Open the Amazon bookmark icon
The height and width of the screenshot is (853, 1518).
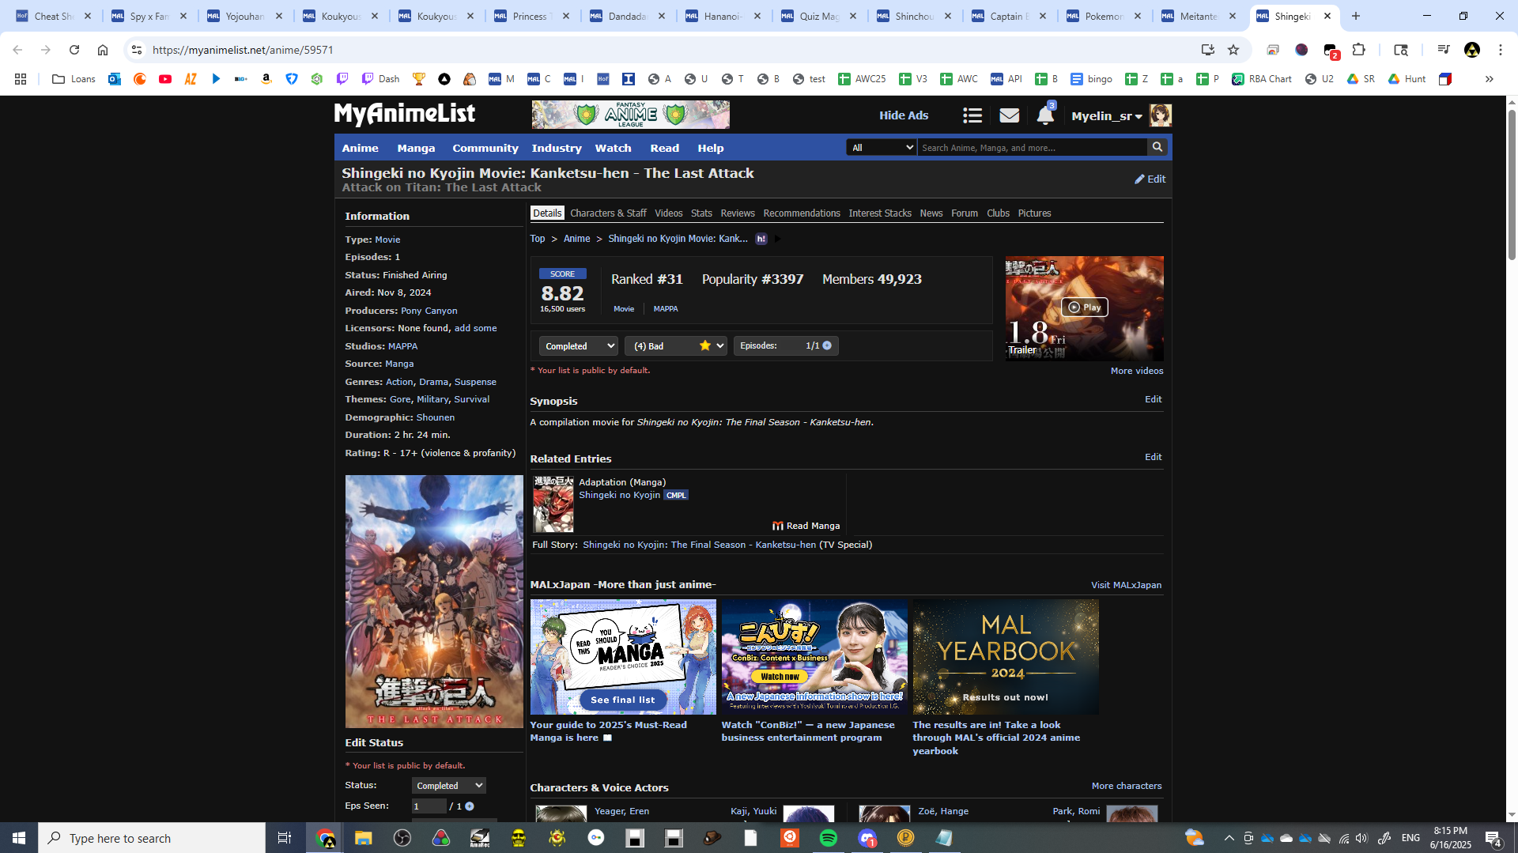tap(266, 79)
